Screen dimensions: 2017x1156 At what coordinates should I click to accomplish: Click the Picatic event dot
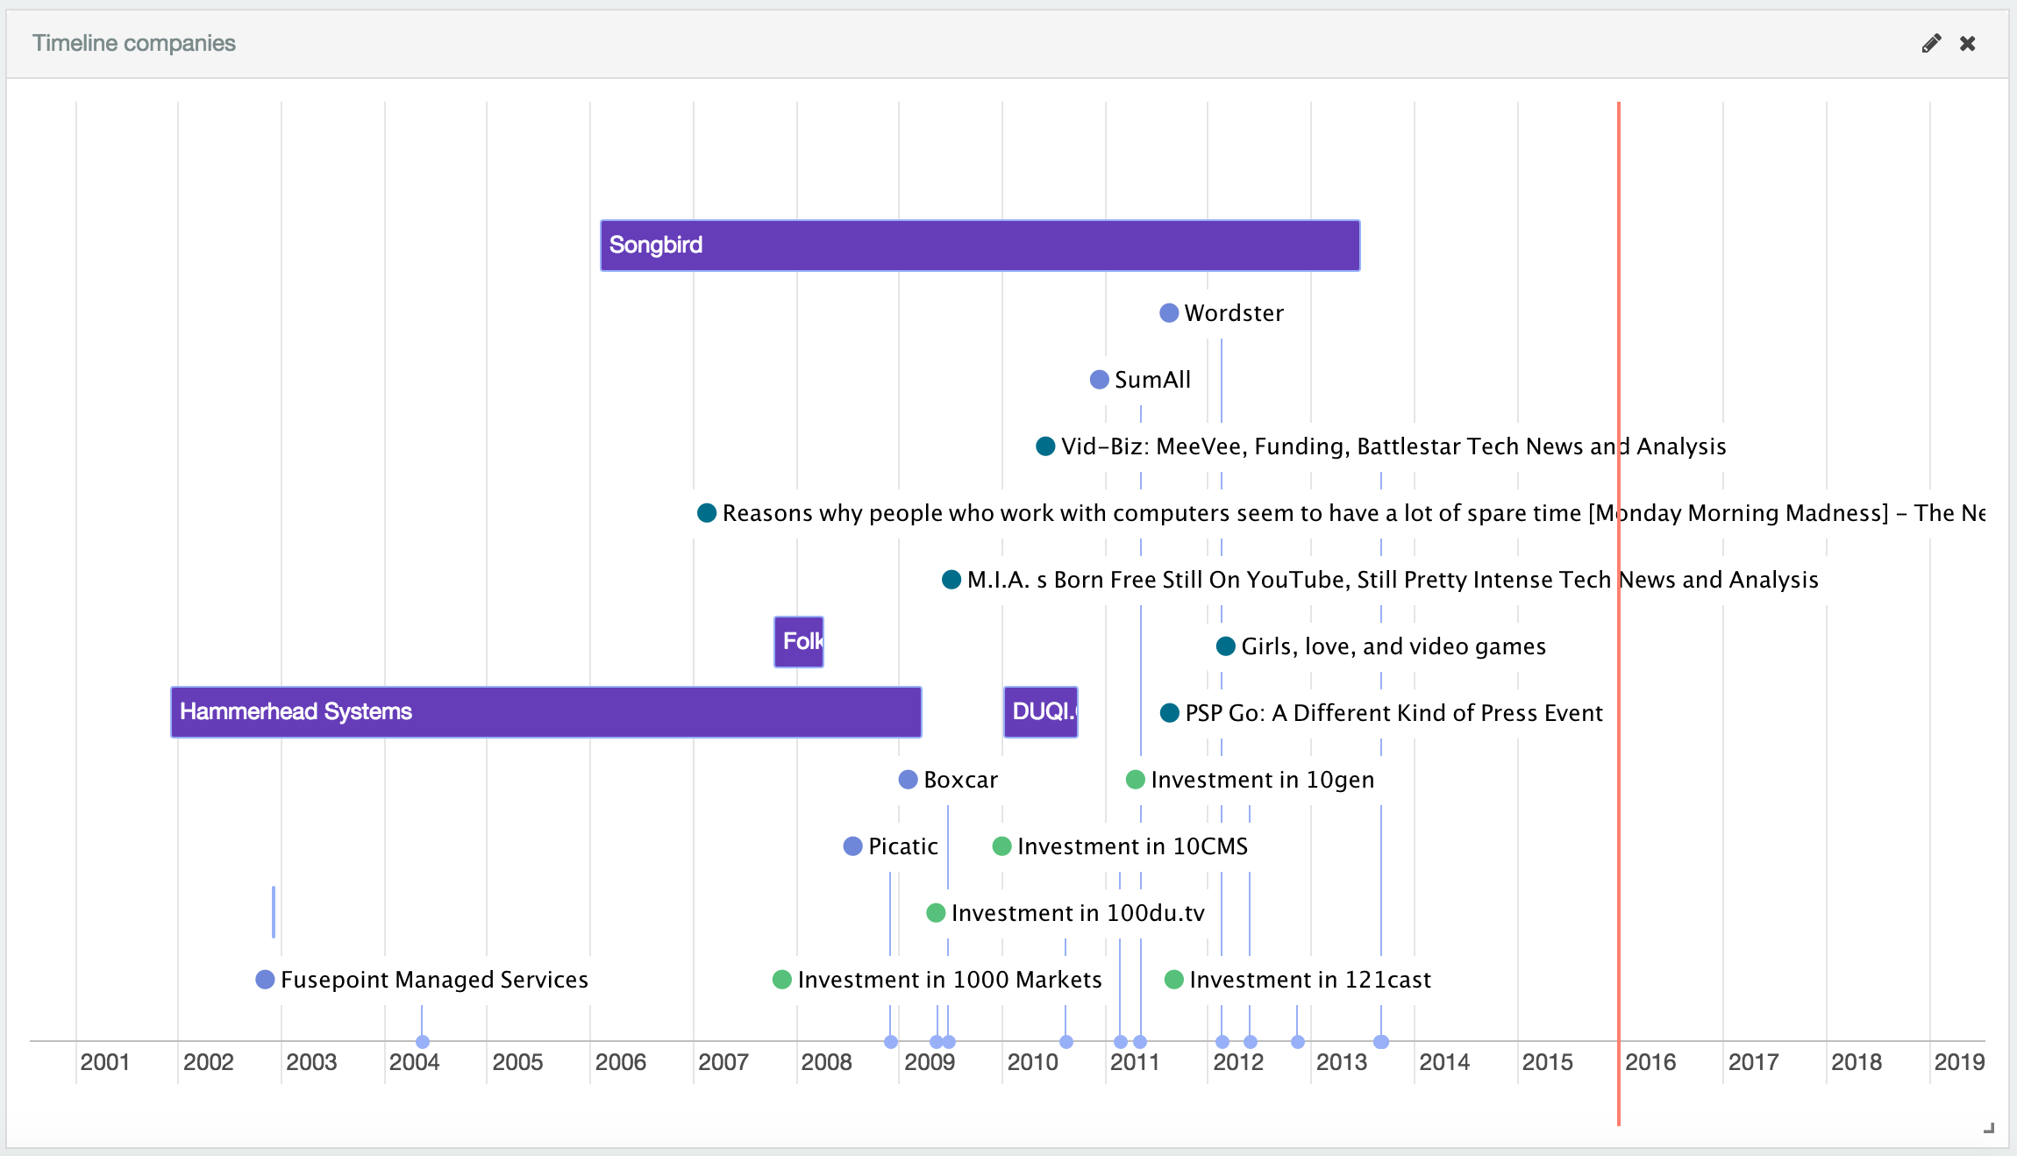point(853,846)
